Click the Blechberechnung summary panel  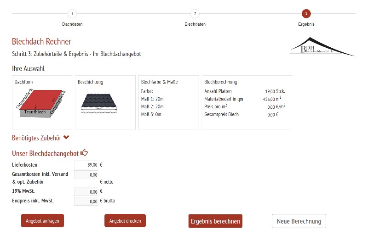pos(247,102)
